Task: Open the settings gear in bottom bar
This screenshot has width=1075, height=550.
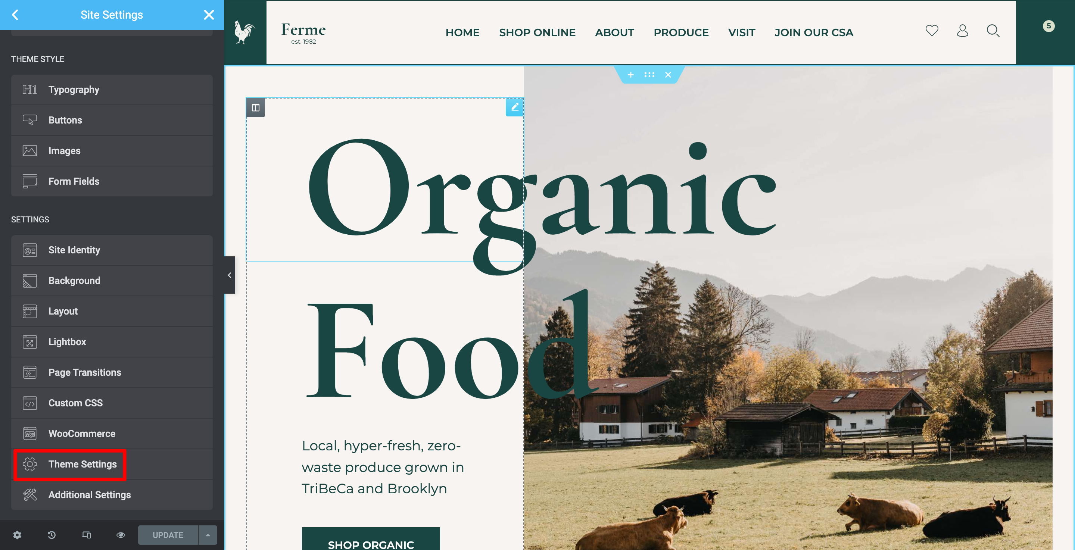Action: click(x=17, y=535)
